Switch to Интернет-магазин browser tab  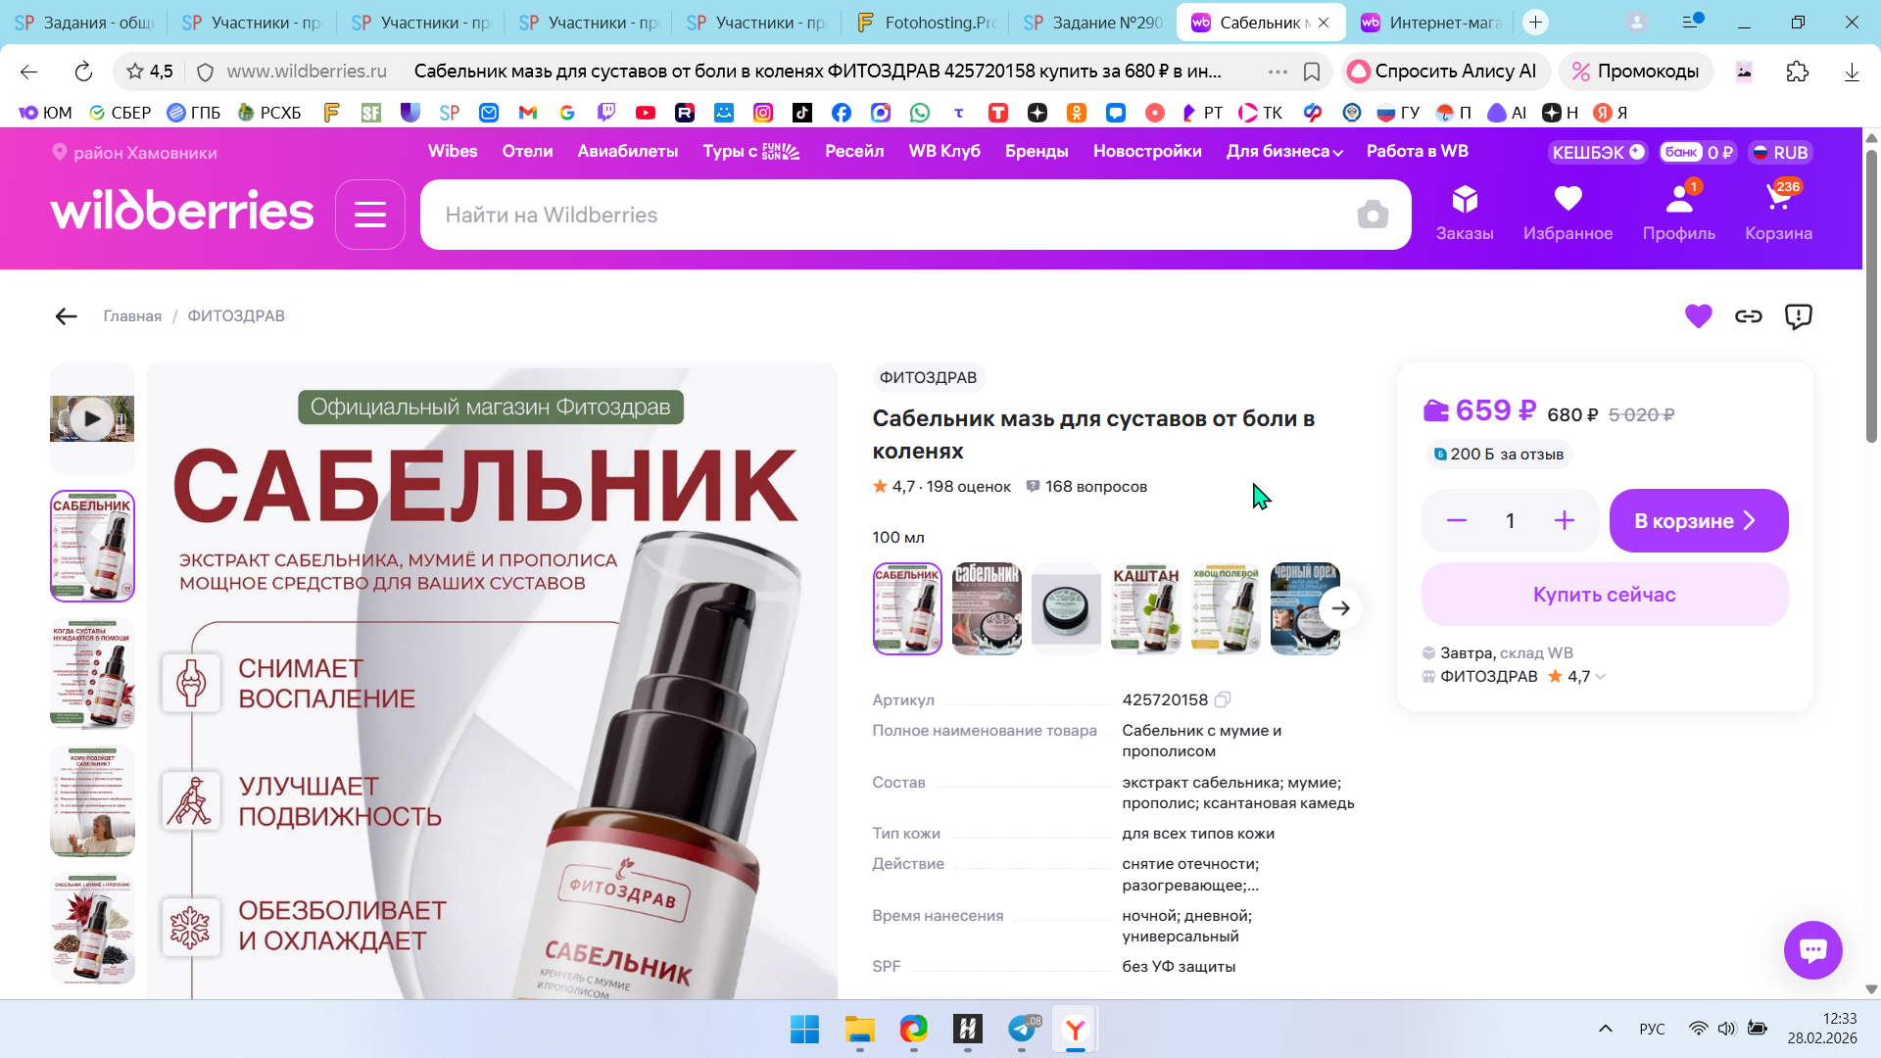point(1430,23)
